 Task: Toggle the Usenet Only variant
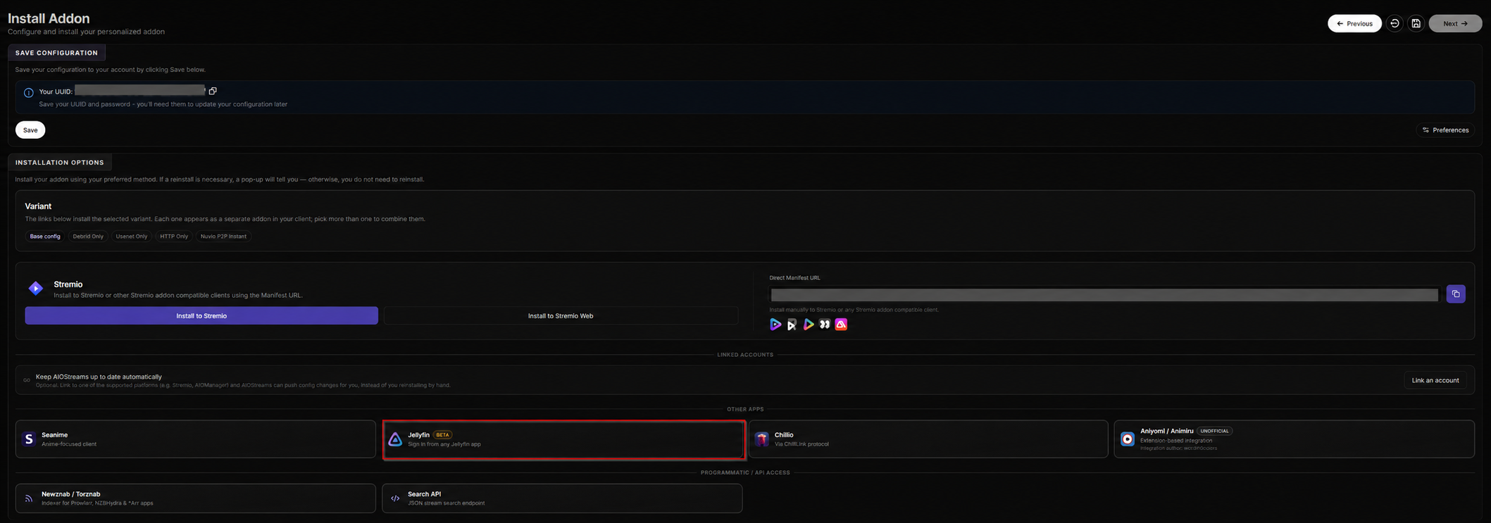point(132,237)
